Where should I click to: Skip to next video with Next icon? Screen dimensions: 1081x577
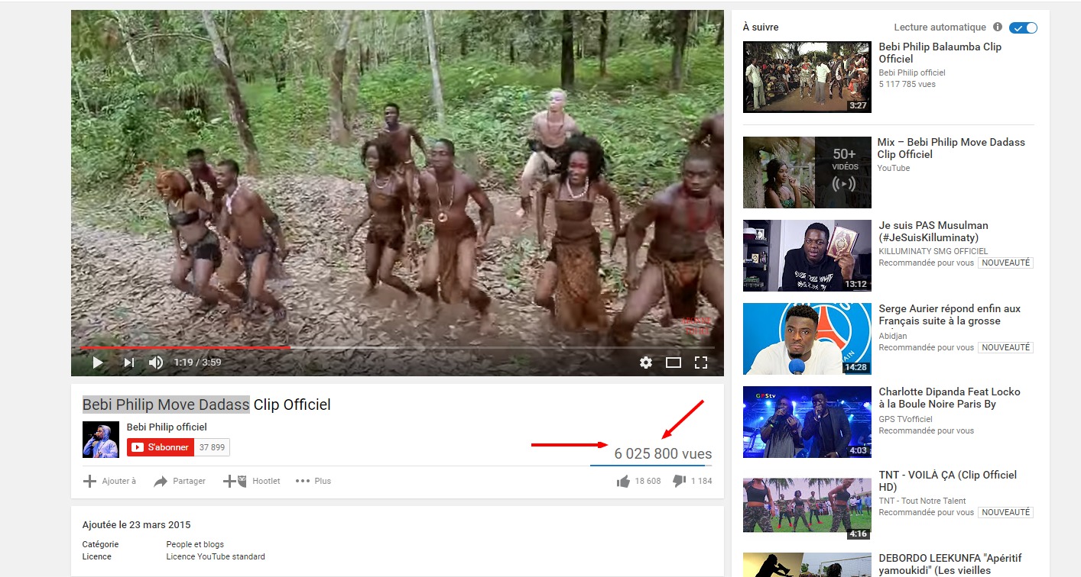(x=128, y=363)
